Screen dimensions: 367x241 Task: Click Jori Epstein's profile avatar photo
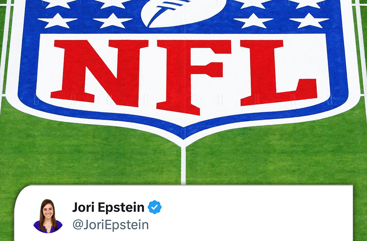[x=48, y=216]
